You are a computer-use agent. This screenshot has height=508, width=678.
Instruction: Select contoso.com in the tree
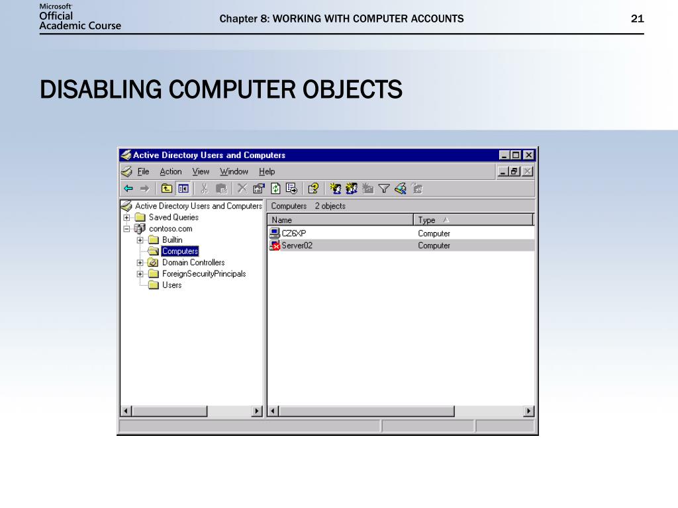click(170, 229)
